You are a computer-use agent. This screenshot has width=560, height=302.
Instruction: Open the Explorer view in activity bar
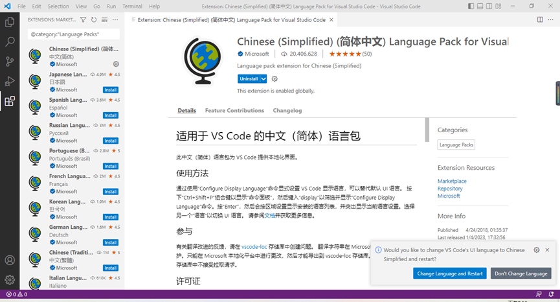coord(10,22)
